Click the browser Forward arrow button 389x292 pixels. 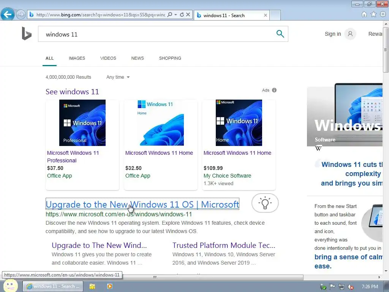click(x=21, y=14)
